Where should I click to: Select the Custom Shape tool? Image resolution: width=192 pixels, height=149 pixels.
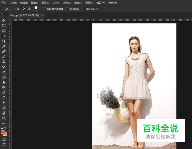(x=4, y=108)
